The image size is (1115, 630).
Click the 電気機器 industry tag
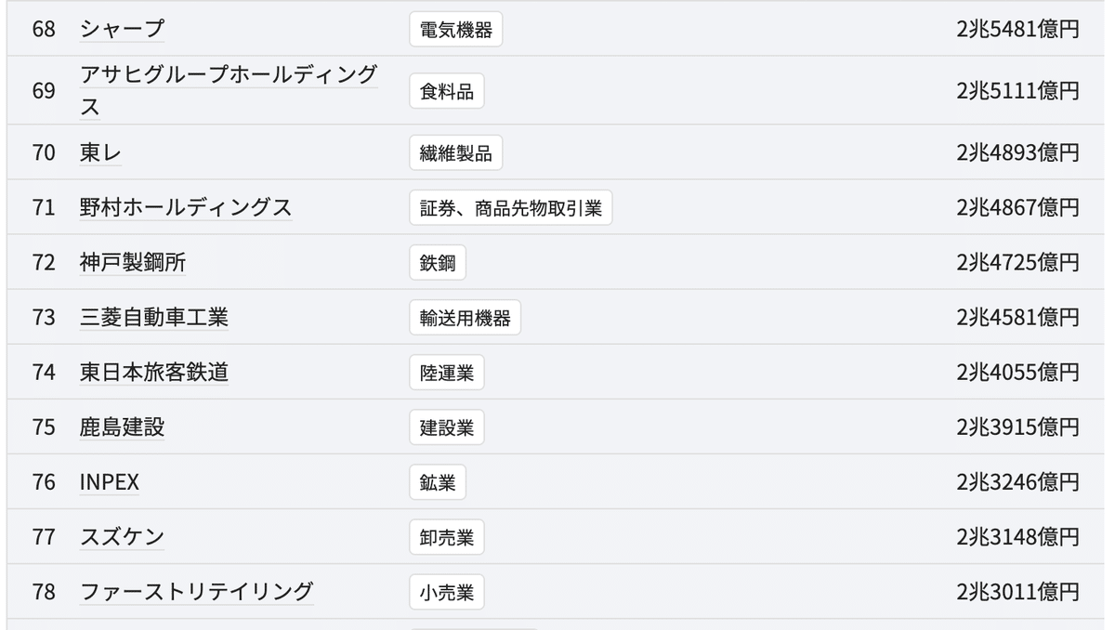tap(455, 30)
